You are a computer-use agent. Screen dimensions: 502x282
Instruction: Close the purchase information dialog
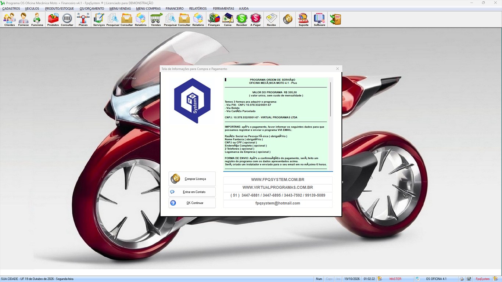(x=337, y=69)
